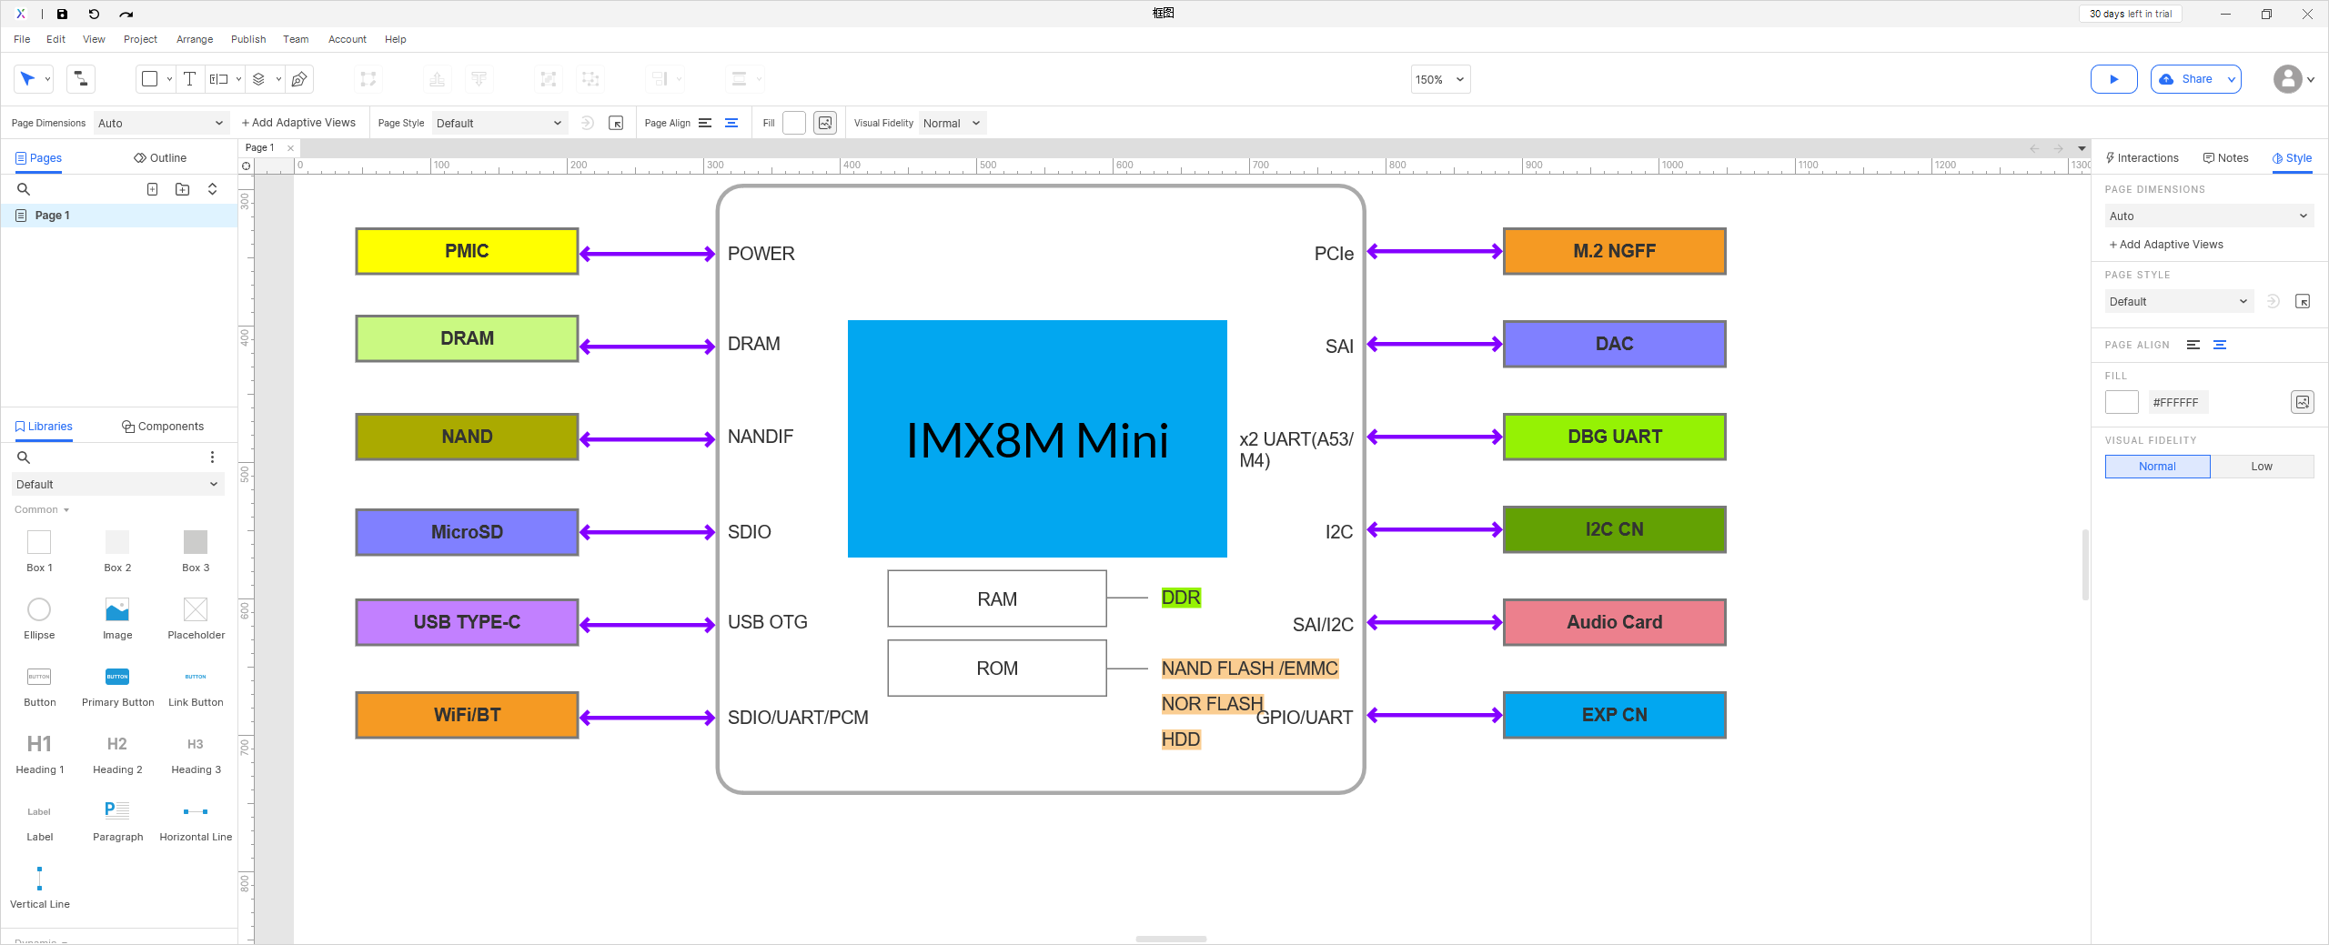Click the #FFFFFF fill hex field
The image size is (2329, 945).
2178,402
